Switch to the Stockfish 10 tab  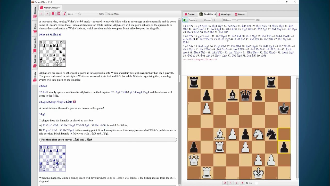point(208,14)
